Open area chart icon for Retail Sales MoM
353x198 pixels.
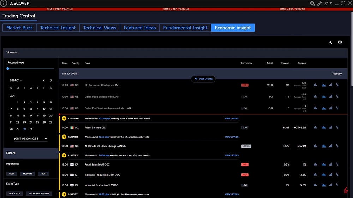(324, 164)
